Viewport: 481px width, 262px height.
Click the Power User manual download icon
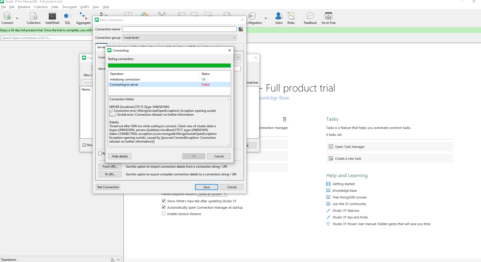click(x=328, y=224)
